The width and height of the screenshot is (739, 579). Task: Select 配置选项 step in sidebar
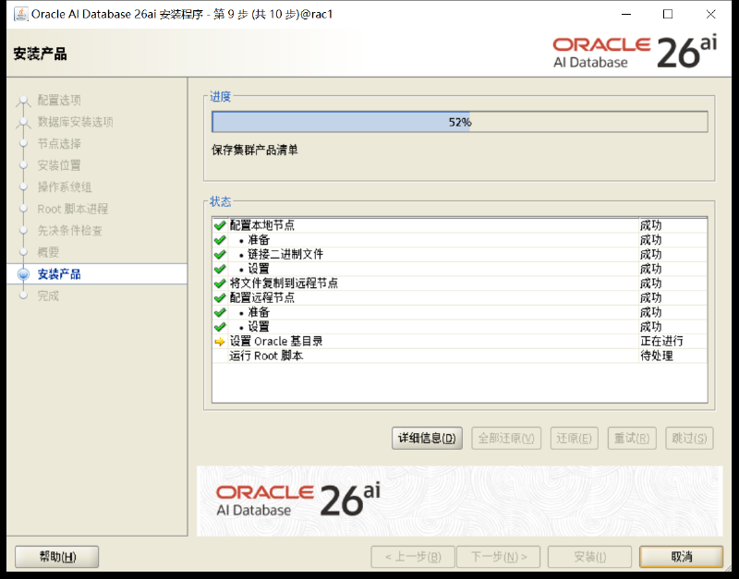pyautogui.click(x=59, y=101)
